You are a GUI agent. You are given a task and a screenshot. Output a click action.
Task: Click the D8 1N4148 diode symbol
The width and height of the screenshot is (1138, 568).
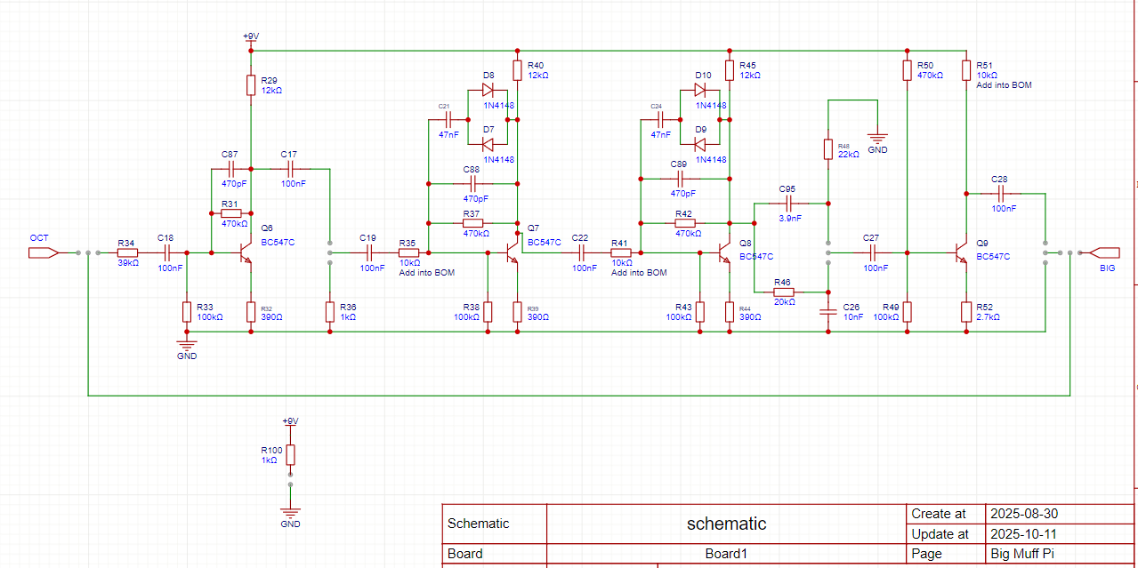(488, 90)
